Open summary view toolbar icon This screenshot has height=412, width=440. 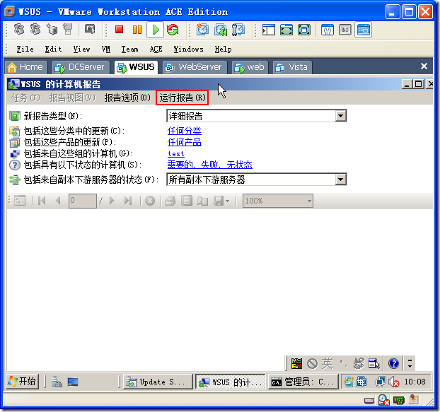pos(328,30)
